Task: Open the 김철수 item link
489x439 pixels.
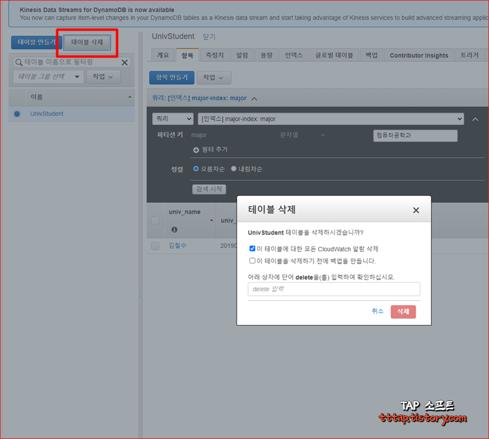Action: pos(177,246)
